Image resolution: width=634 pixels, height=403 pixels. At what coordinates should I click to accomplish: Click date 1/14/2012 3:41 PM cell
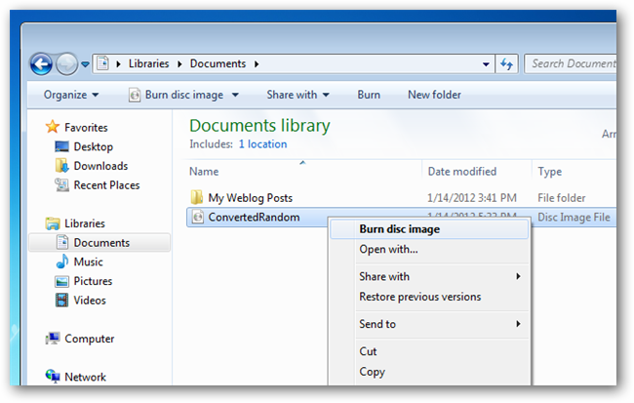coord(472,198)
